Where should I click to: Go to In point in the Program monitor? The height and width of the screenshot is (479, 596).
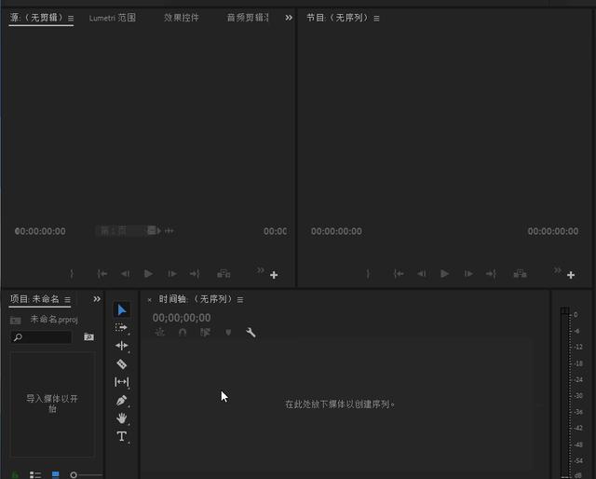coord(398,274)
